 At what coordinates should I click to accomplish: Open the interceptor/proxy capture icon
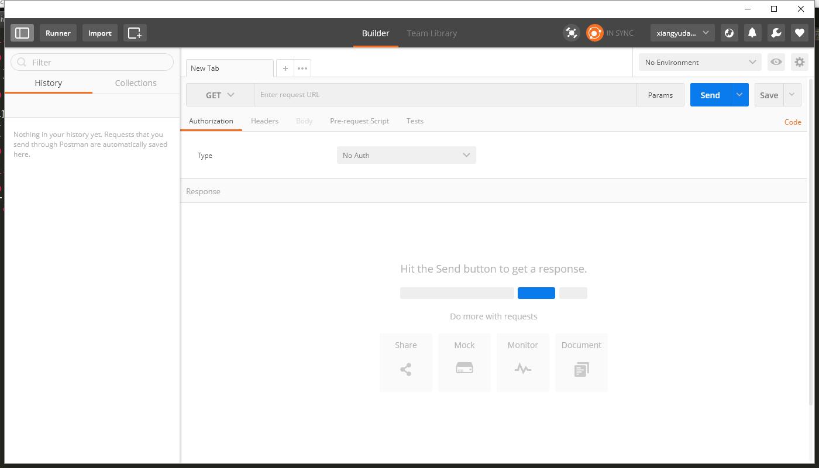(x=572, y=33)
